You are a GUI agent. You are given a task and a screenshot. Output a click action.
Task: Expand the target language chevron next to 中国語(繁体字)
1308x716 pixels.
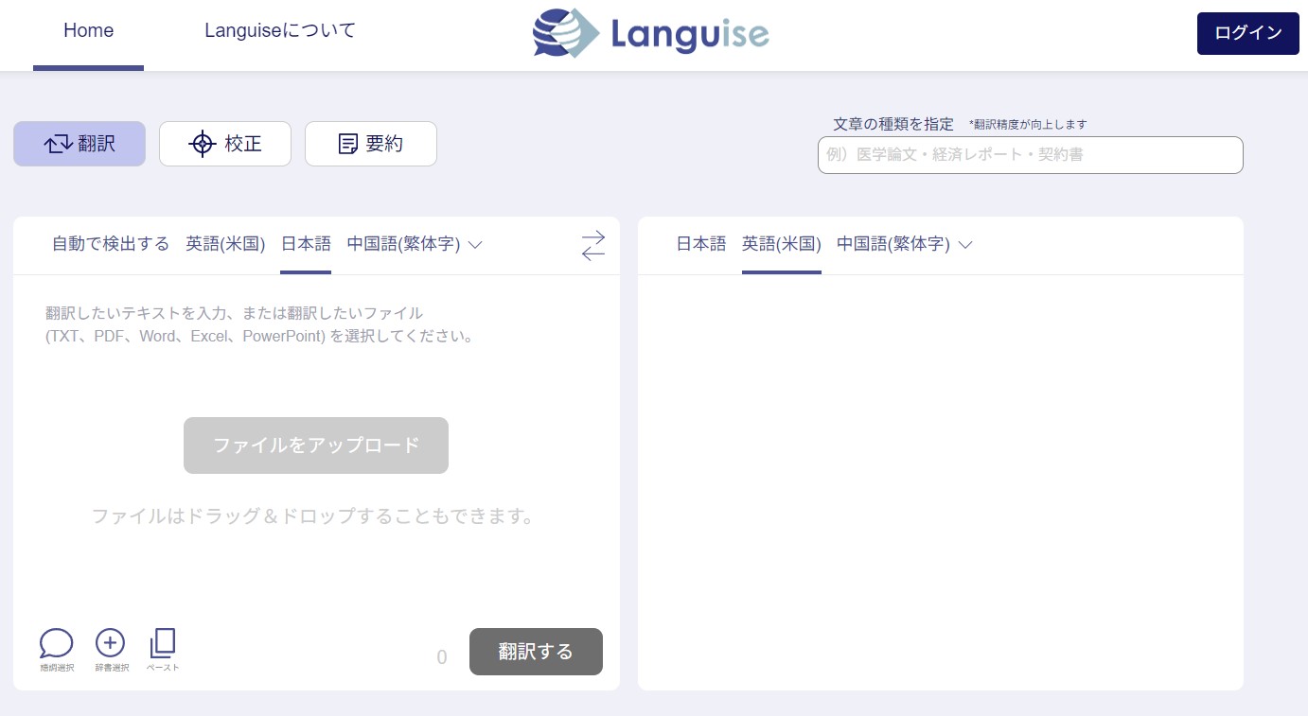pos(964,245)
